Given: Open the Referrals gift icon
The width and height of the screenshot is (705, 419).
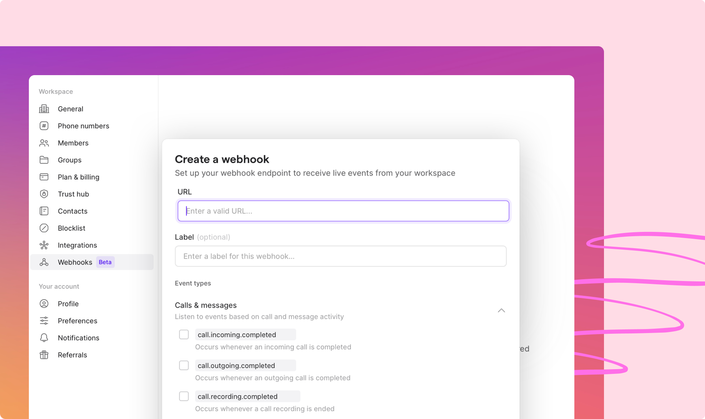Looking at the screenshot, I should (x=44, y=355).
